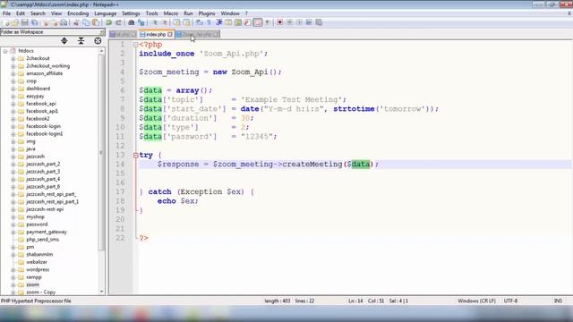
Task: Click 'length : 403' in status bar
Action: [x=278, y=301]
